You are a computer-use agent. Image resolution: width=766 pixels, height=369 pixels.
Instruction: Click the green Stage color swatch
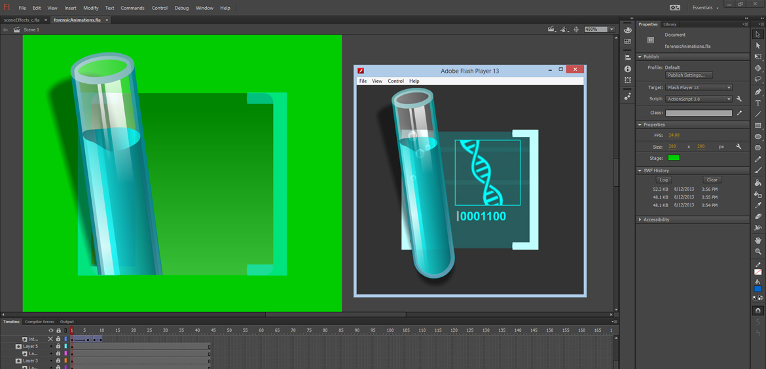tap(673, 158)
